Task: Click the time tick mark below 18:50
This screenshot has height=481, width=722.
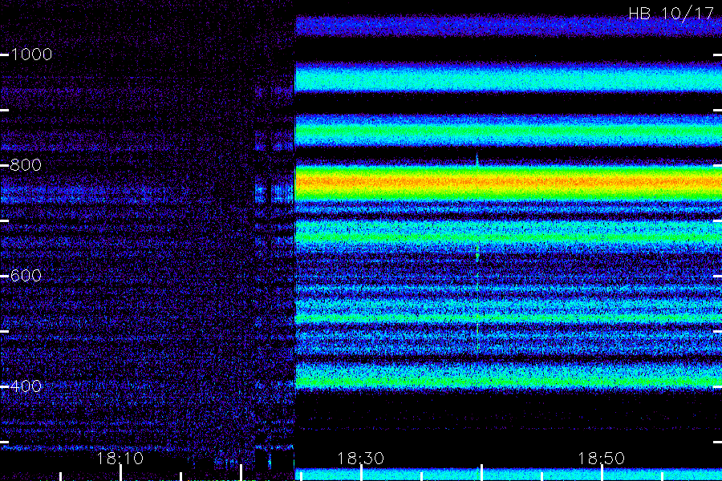Action: click(602, 473)
